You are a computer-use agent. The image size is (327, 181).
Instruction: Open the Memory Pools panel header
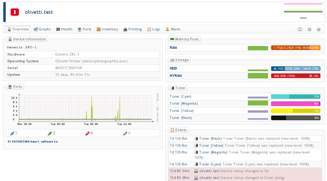point(184,39)
